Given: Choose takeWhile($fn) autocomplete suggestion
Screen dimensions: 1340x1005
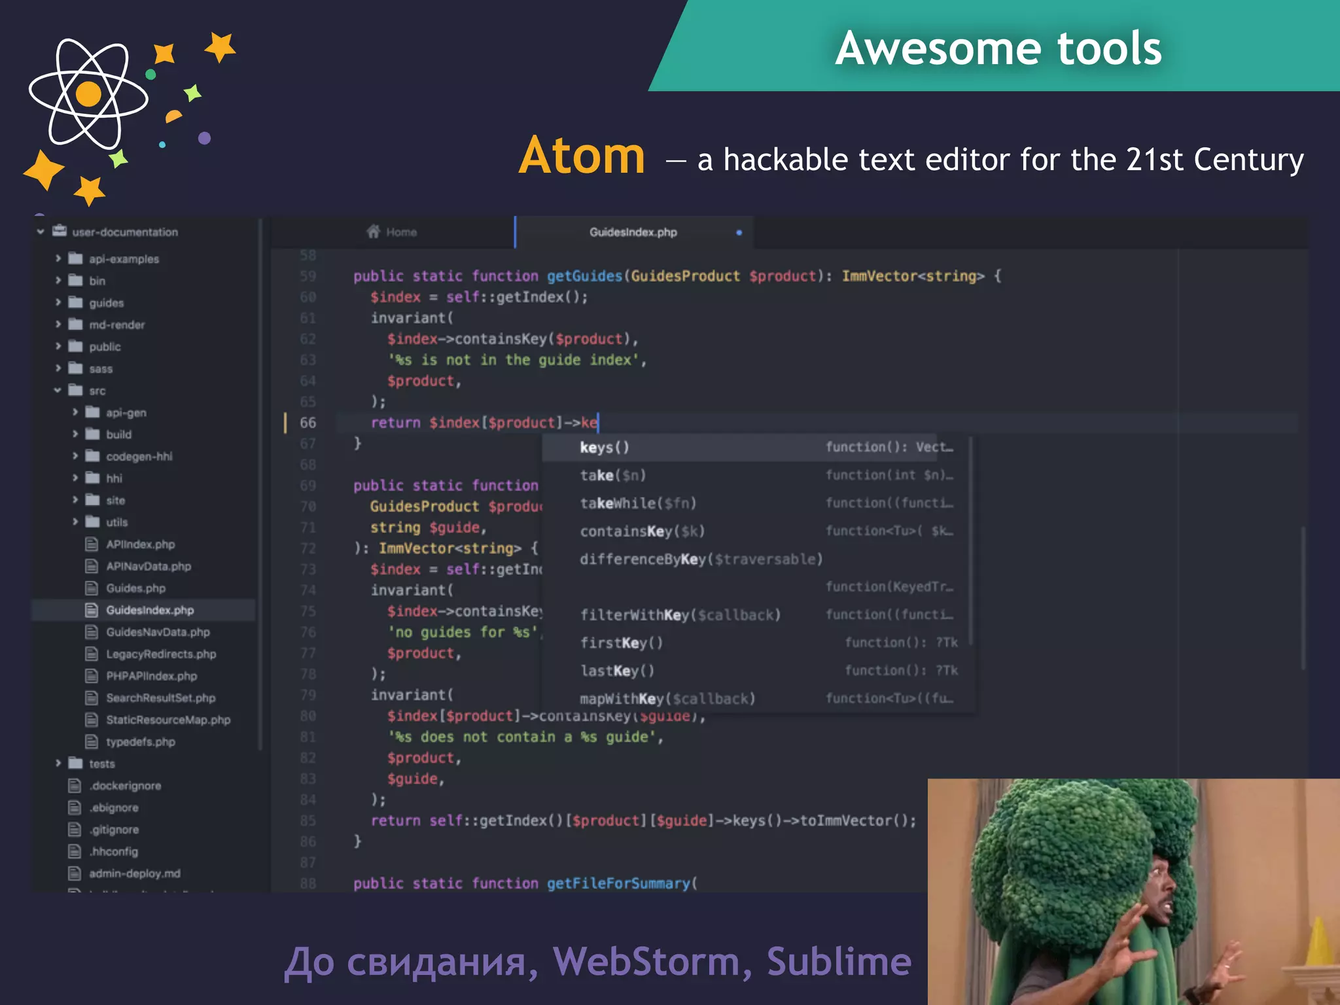Looking at the screenshot, I should coord(756,503).
